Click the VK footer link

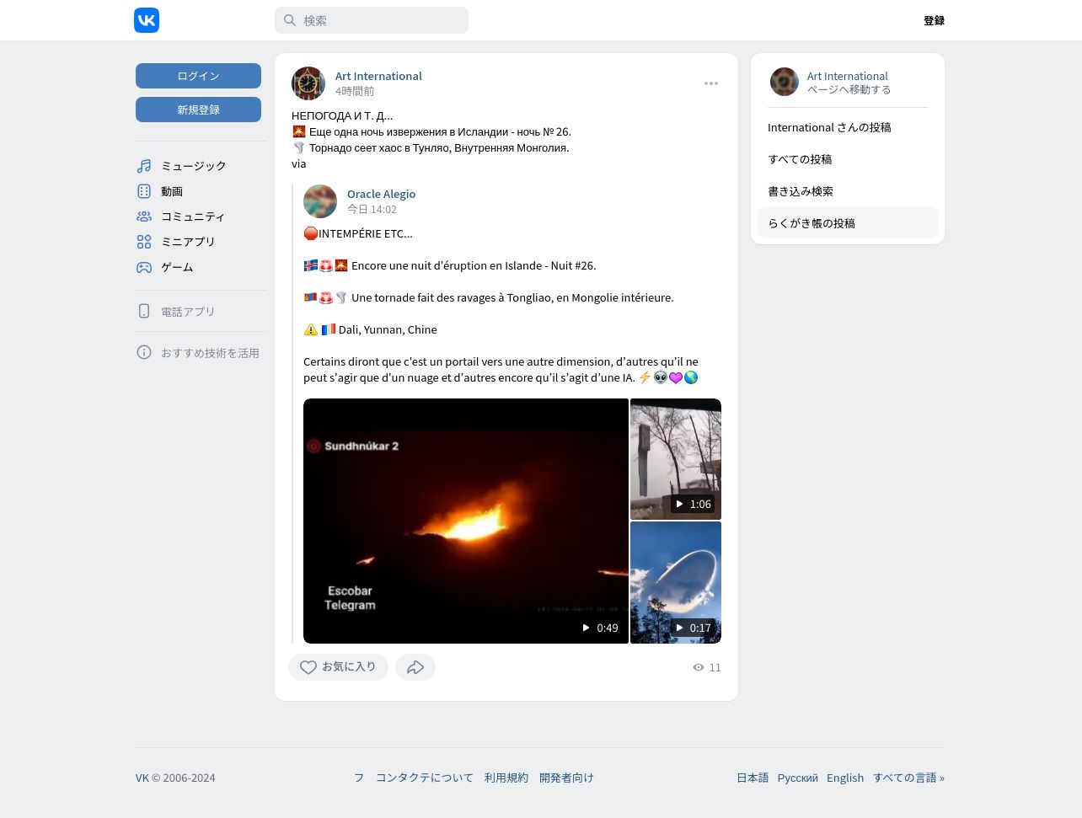tap(142, 778)
